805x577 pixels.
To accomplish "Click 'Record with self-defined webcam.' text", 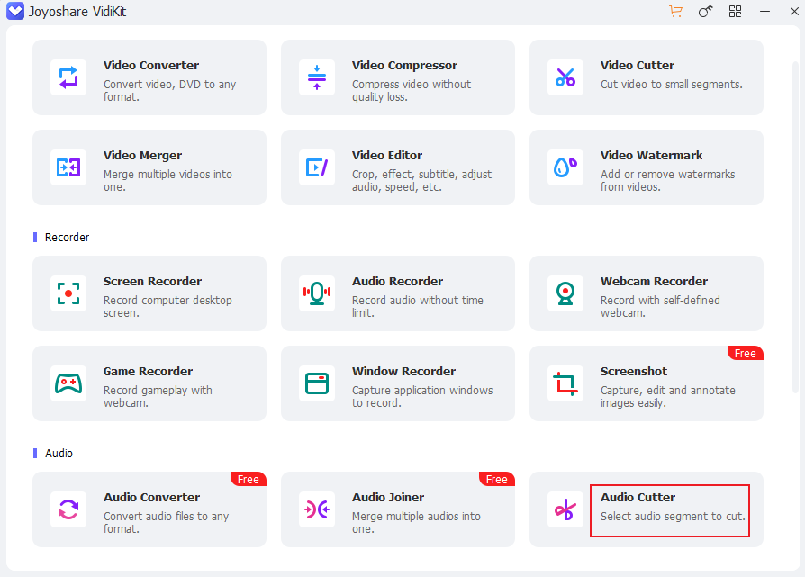I will (x=660, y=306).
